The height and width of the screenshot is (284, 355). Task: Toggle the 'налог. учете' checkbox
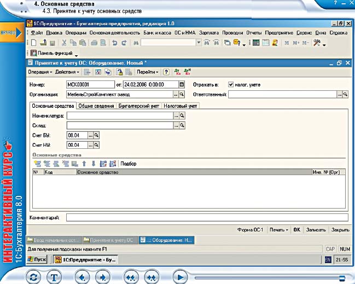pos(231,85)
